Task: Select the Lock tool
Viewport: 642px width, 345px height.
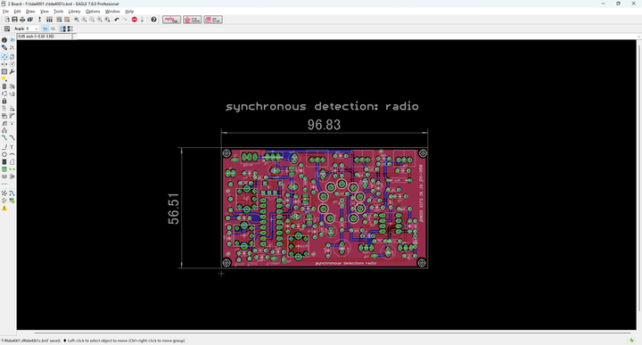Action: coord(4,101)
